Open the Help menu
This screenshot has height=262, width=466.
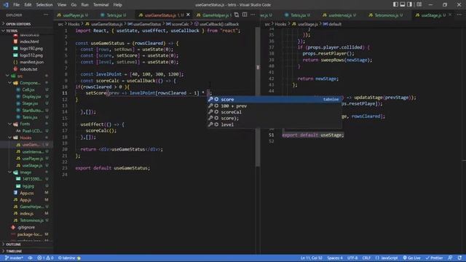117,5
